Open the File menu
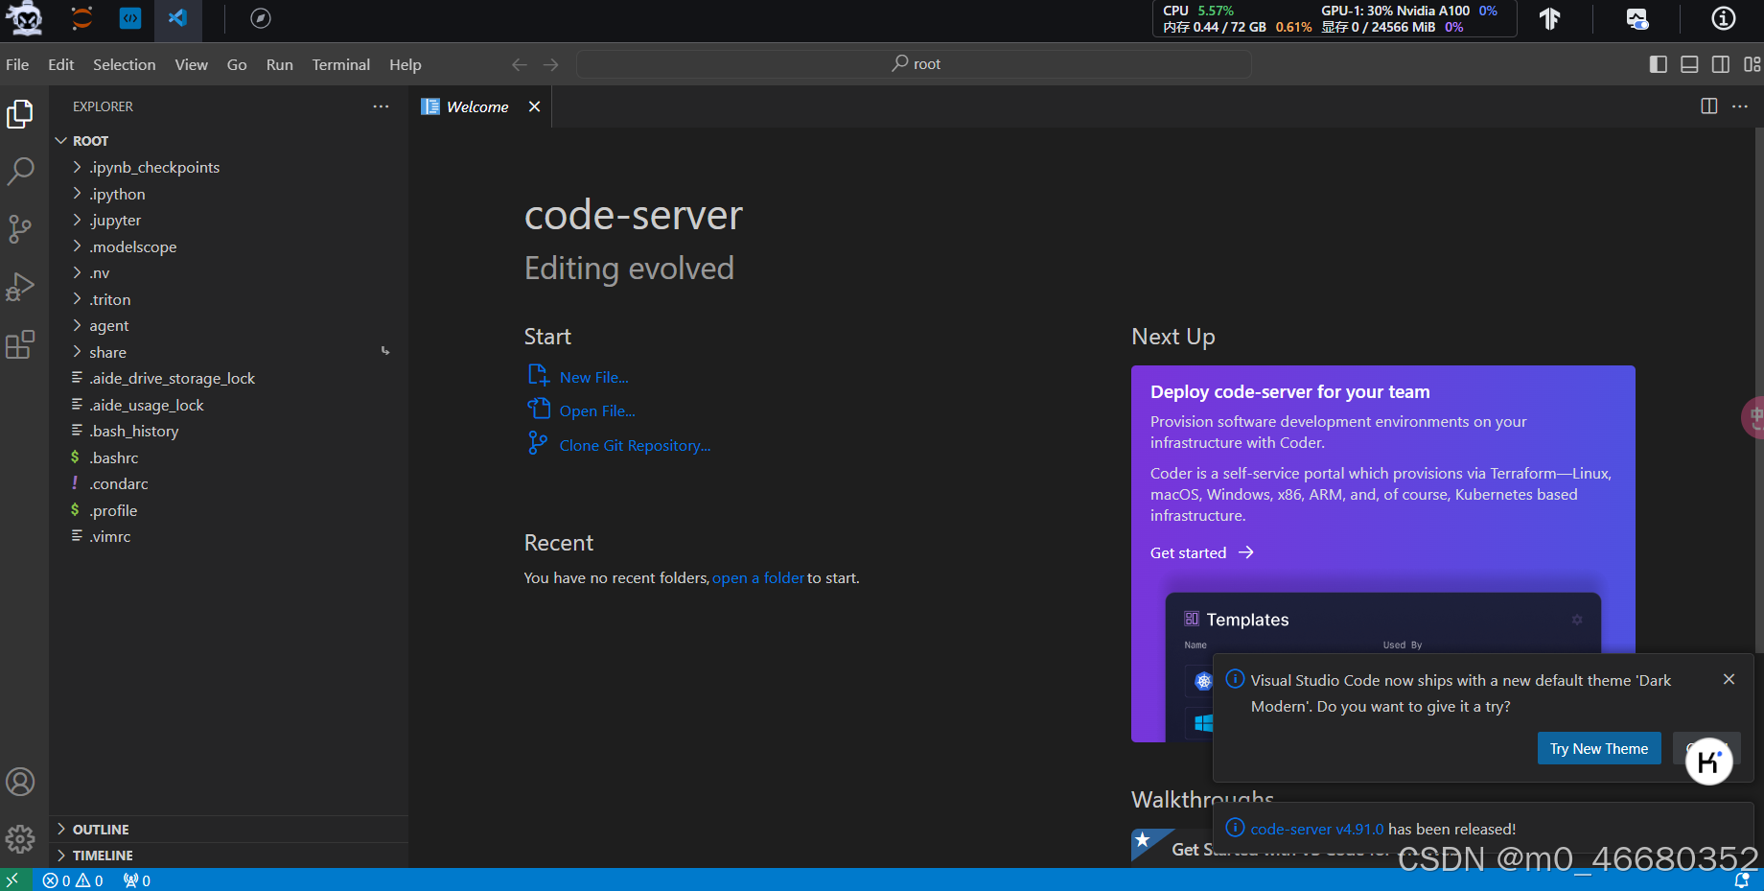The image size is (1764, 891). (17, 64)
